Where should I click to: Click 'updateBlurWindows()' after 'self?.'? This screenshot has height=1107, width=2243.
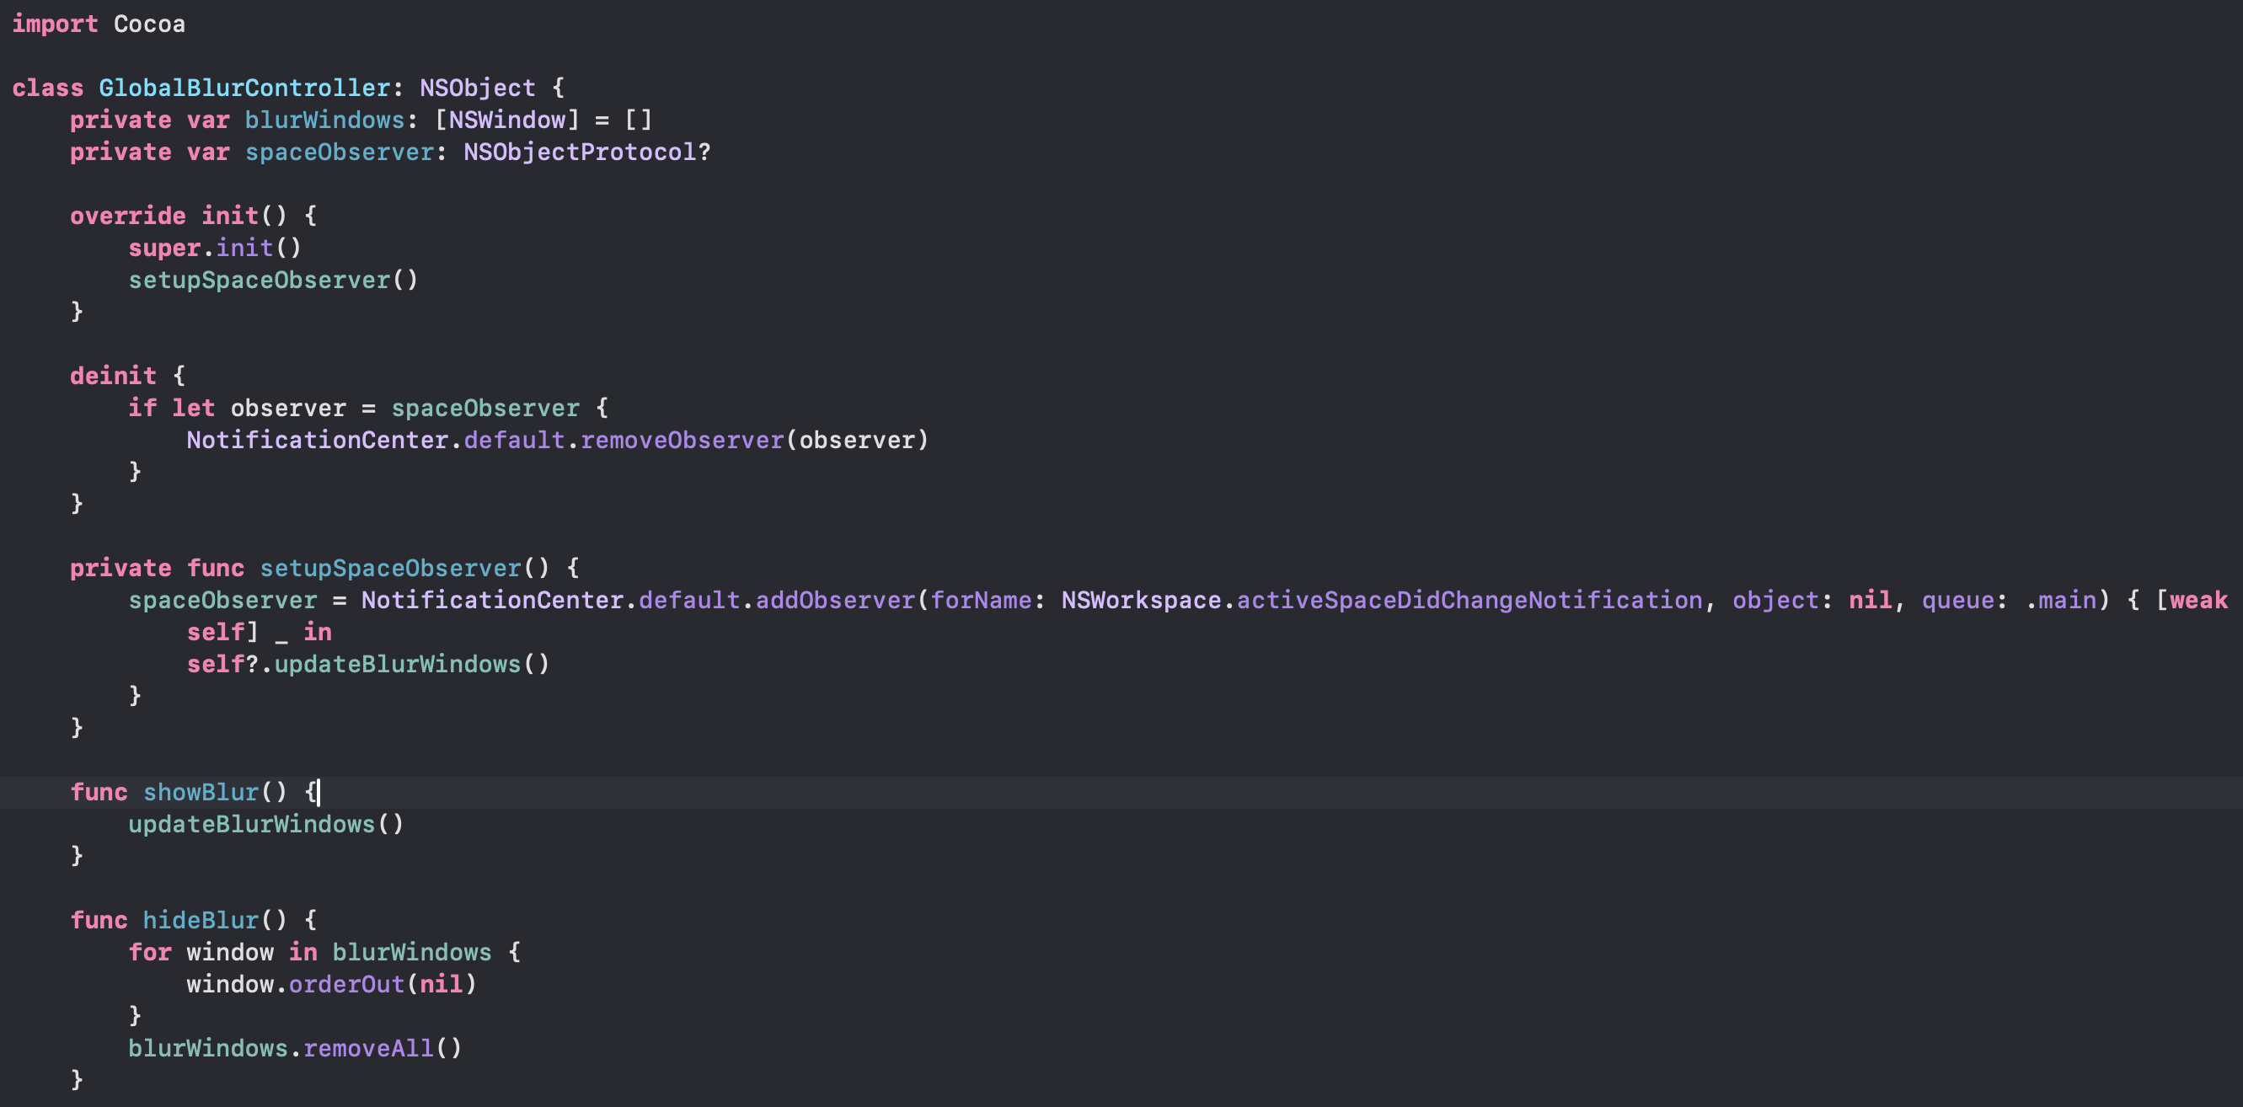click(412, 665)
